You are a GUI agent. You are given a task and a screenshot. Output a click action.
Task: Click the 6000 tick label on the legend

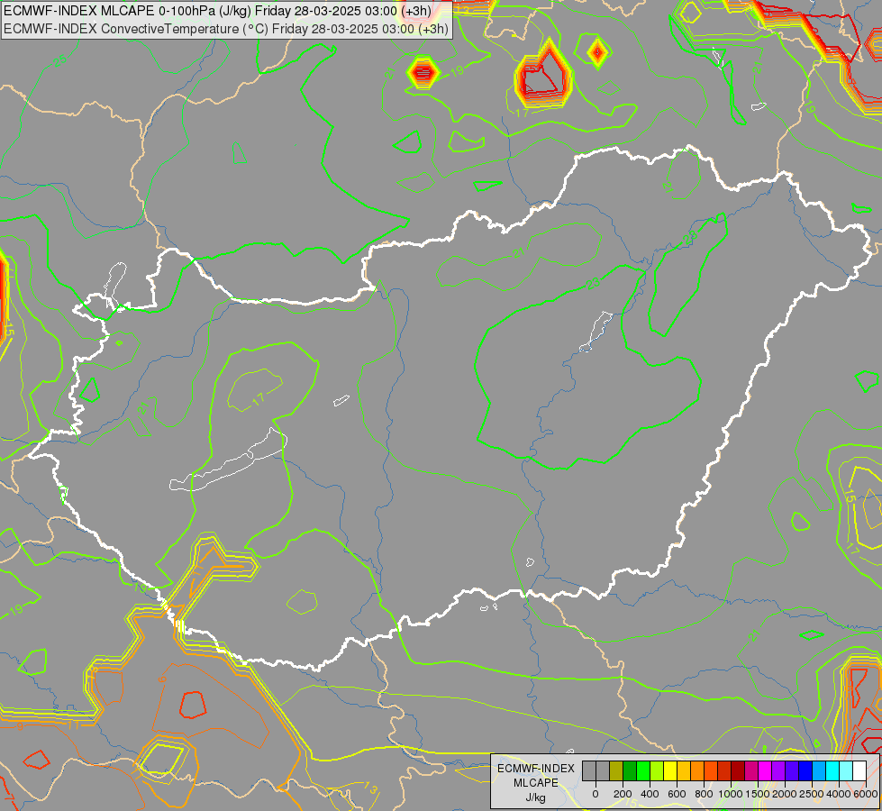866,794
